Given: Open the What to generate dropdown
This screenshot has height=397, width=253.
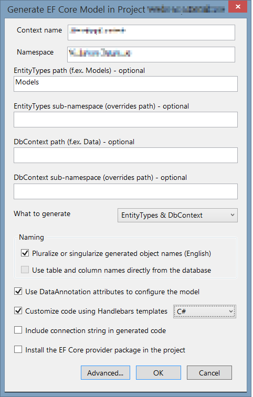Looking at the screenshot, I should click(177, 215).
